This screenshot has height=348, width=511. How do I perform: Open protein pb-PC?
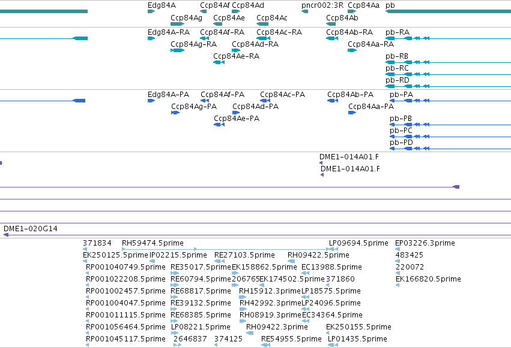401,131
